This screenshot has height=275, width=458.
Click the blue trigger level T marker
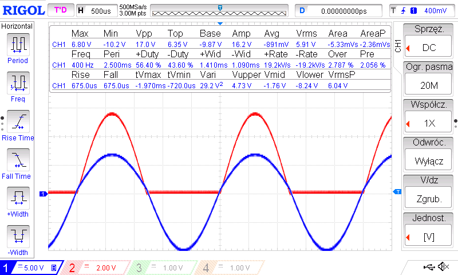[397, 192]
